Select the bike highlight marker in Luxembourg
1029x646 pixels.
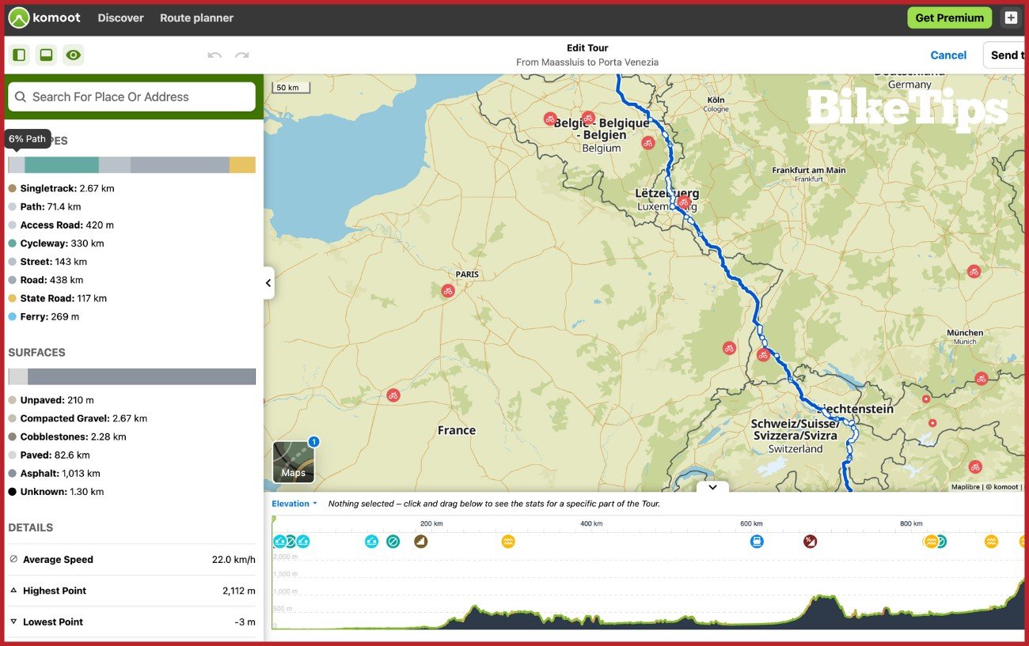pyautogui.click(x=684, y=202)
